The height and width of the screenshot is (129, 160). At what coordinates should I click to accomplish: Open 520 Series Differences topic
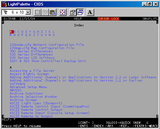[31, 55]
